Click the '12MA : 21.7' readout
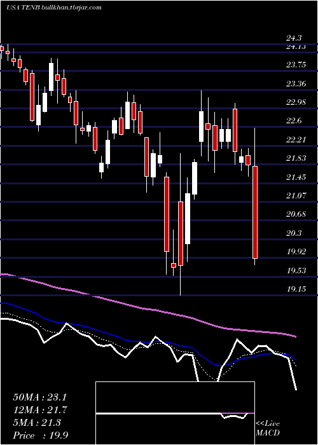Viewport: 318px width, 445px height. pyautogui.click(x=39, y=410)
